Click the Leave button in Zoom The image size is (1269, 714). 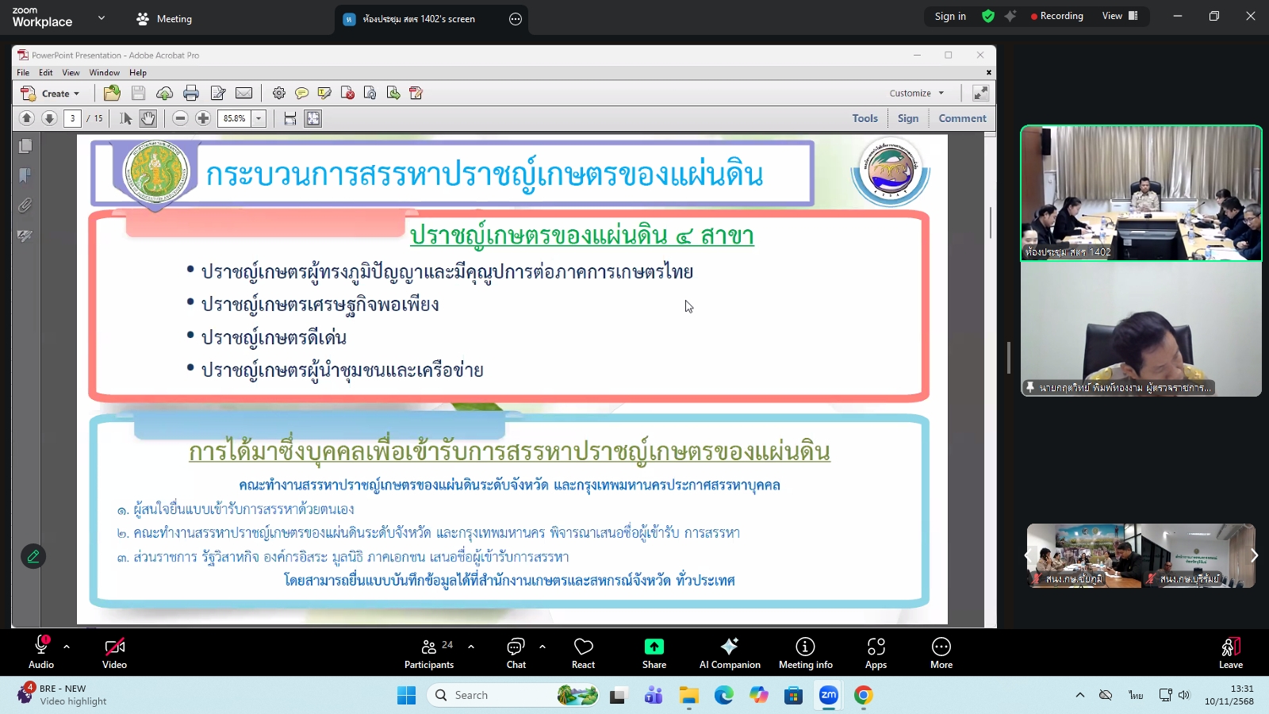[1230, 652]
